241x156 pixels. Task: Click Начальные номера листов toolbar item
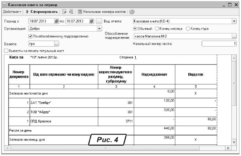[101, 12]
